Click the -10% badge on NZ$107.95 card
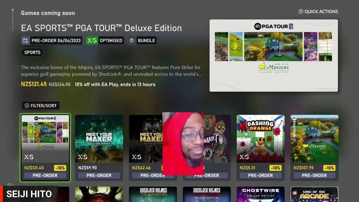The image size is (359, 202). (329, 168)
